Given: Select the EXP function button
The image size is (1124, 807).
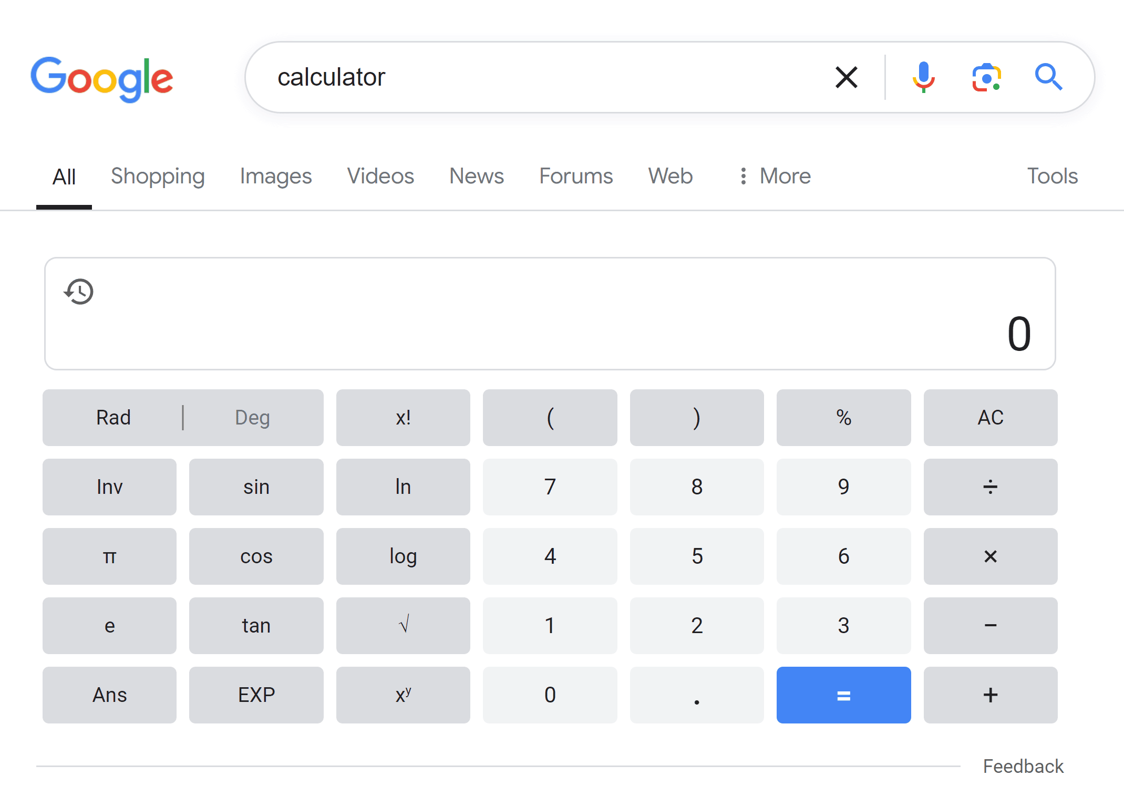Looking at the screenshot, I should (256, 695).
